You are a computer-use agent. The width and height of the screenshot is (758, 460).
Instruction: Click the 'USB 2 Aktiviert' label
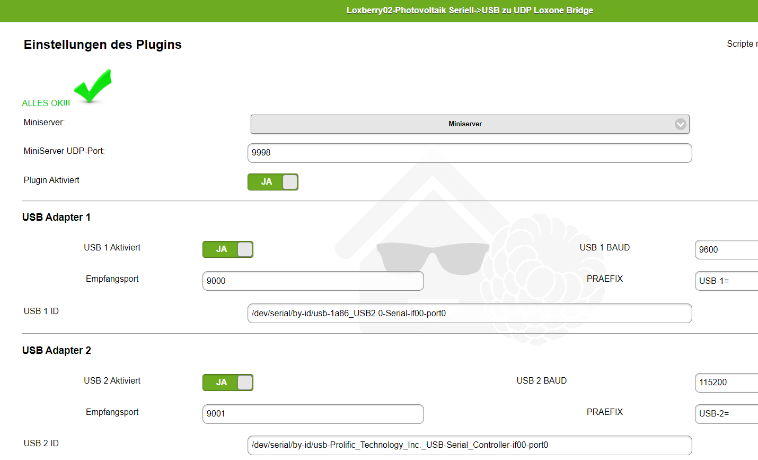tap(112, 381)
